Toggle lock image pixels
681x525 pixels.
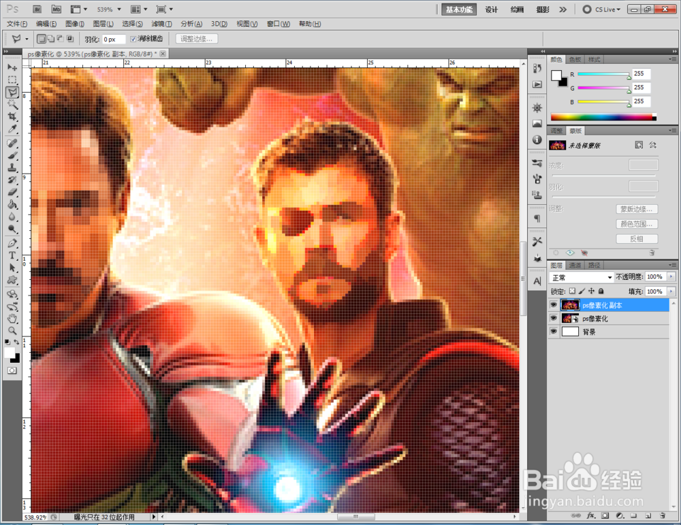pyautogui.click(x=582, y=291)
